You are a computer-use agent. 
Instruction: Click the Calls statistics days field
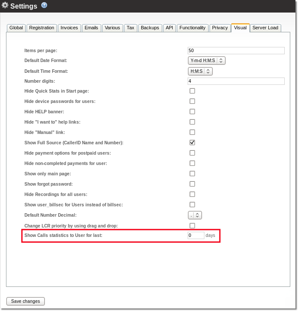click(x=196, y=236)
